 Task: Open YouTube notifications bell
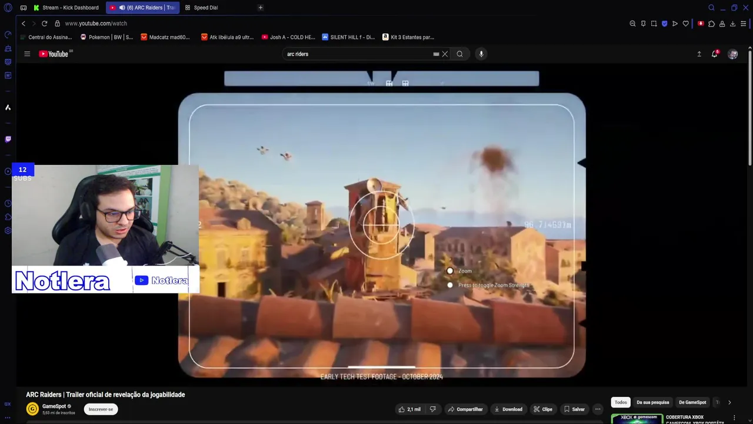tap(715, 54)
